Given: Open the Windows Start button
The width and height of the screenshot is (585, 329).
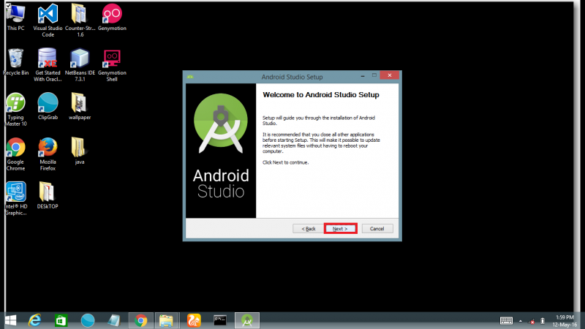Looking at the screenshot, I should [10, 320].
